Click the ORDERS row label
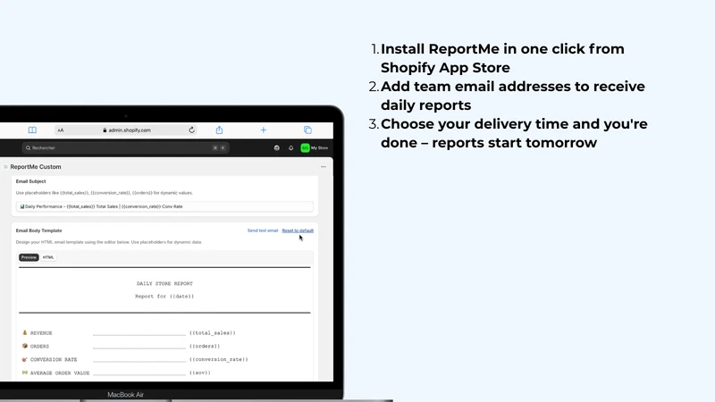The image size is (715, 402). tap(39, 347)
